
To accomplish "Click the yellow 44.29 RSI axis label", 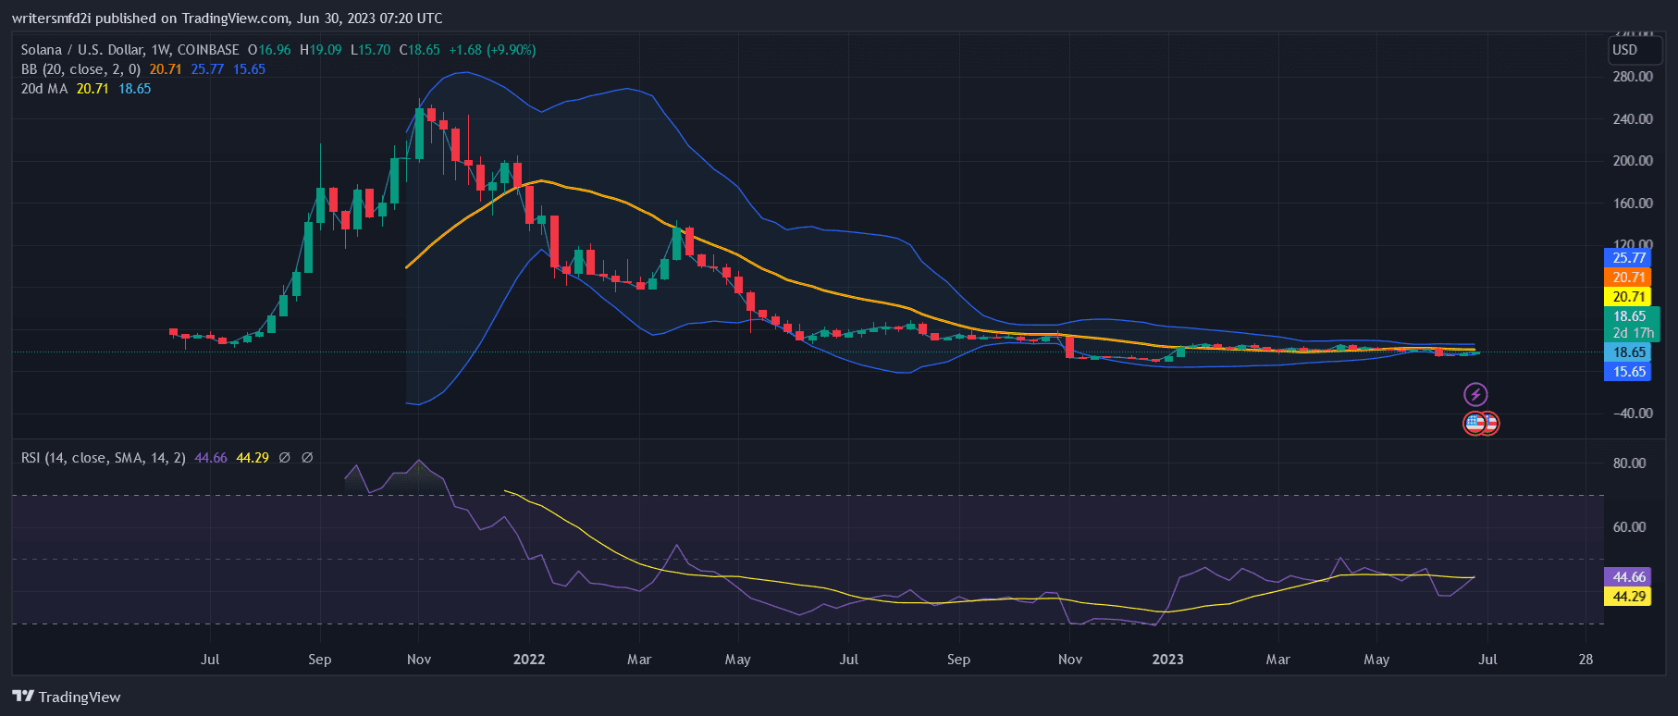I will click(x=1629, y=597).
